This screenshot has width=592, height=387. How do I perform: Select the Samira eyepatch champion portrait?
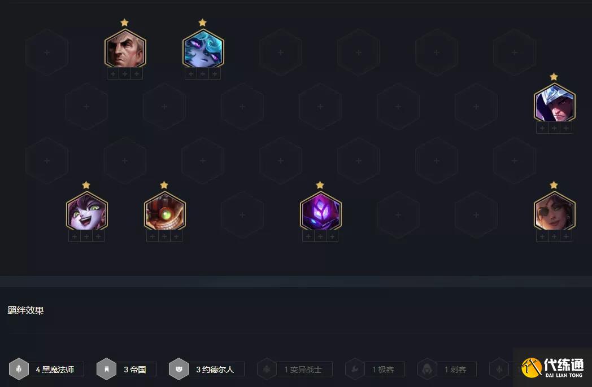pyautogui.click(x=554, y=211)
